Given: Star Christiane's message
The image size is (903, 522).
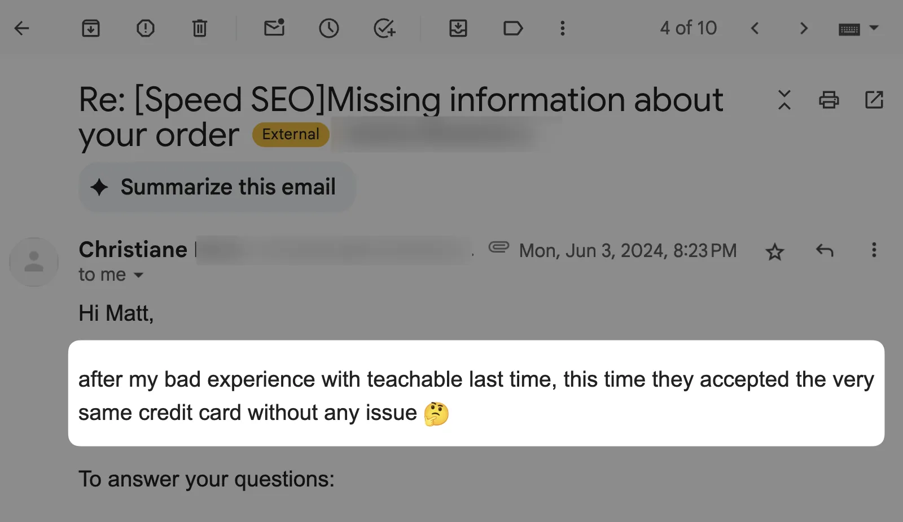Looking at the screenshot, I should [x=775, y=251].
